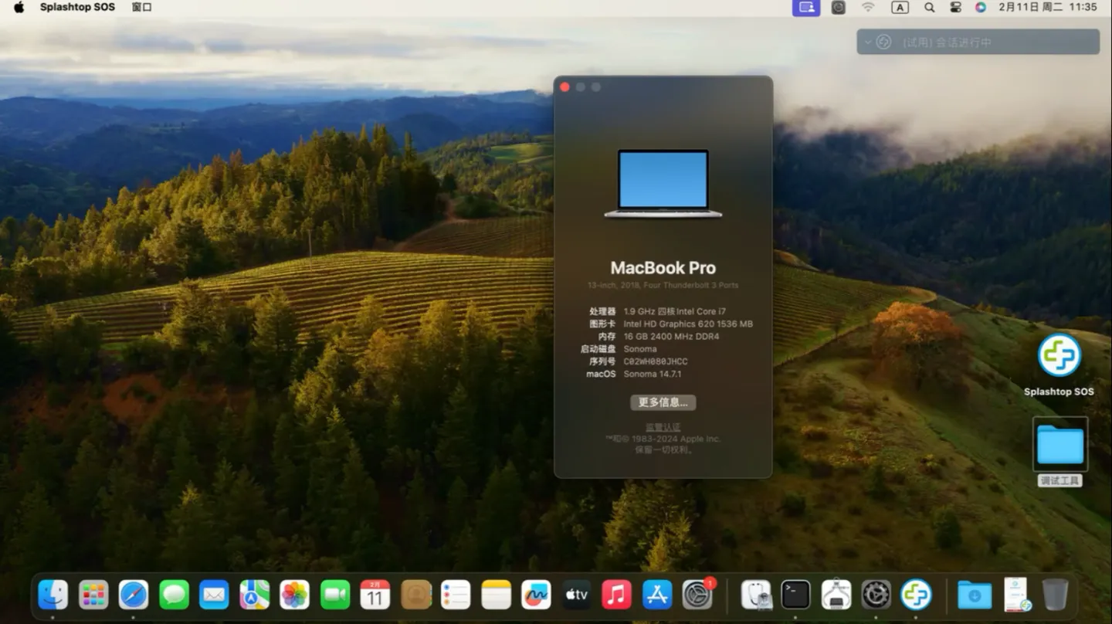Launch the Freeform app from dock

[536, 595]
